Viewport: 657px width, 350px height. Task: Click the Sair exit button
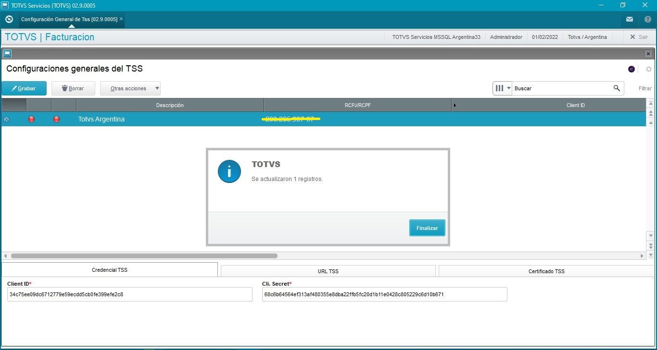[x=639, y=37]
